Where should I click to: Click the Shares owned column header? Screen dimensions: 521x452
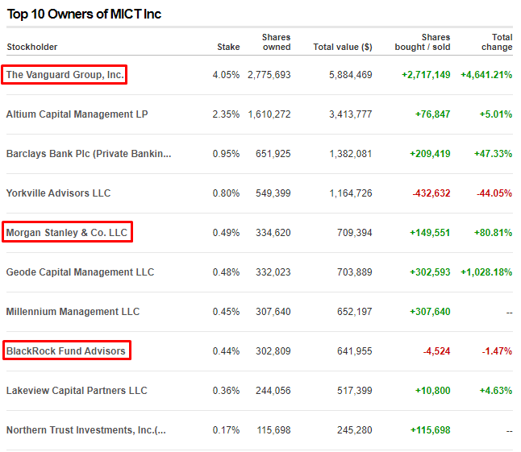[x=277, y=42]
